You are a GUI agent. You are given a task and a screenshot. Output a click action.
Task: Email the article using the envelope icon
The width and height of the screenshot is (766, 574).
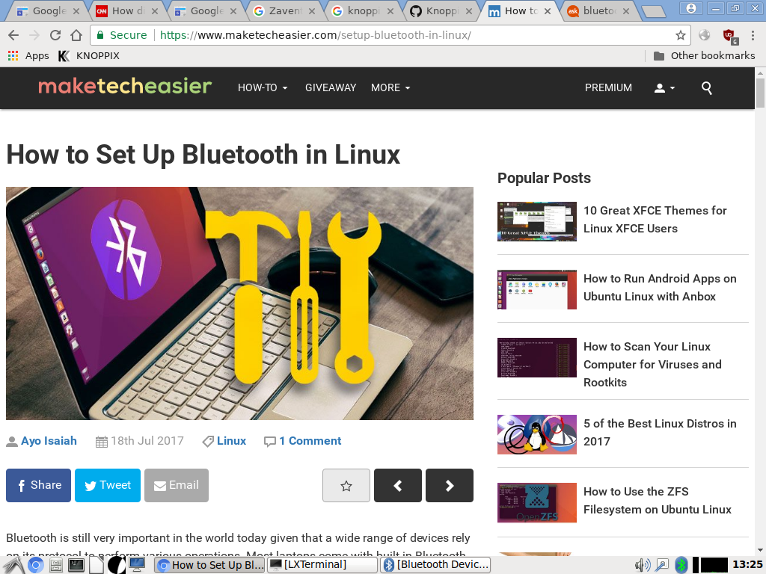(x=176, y=485)
